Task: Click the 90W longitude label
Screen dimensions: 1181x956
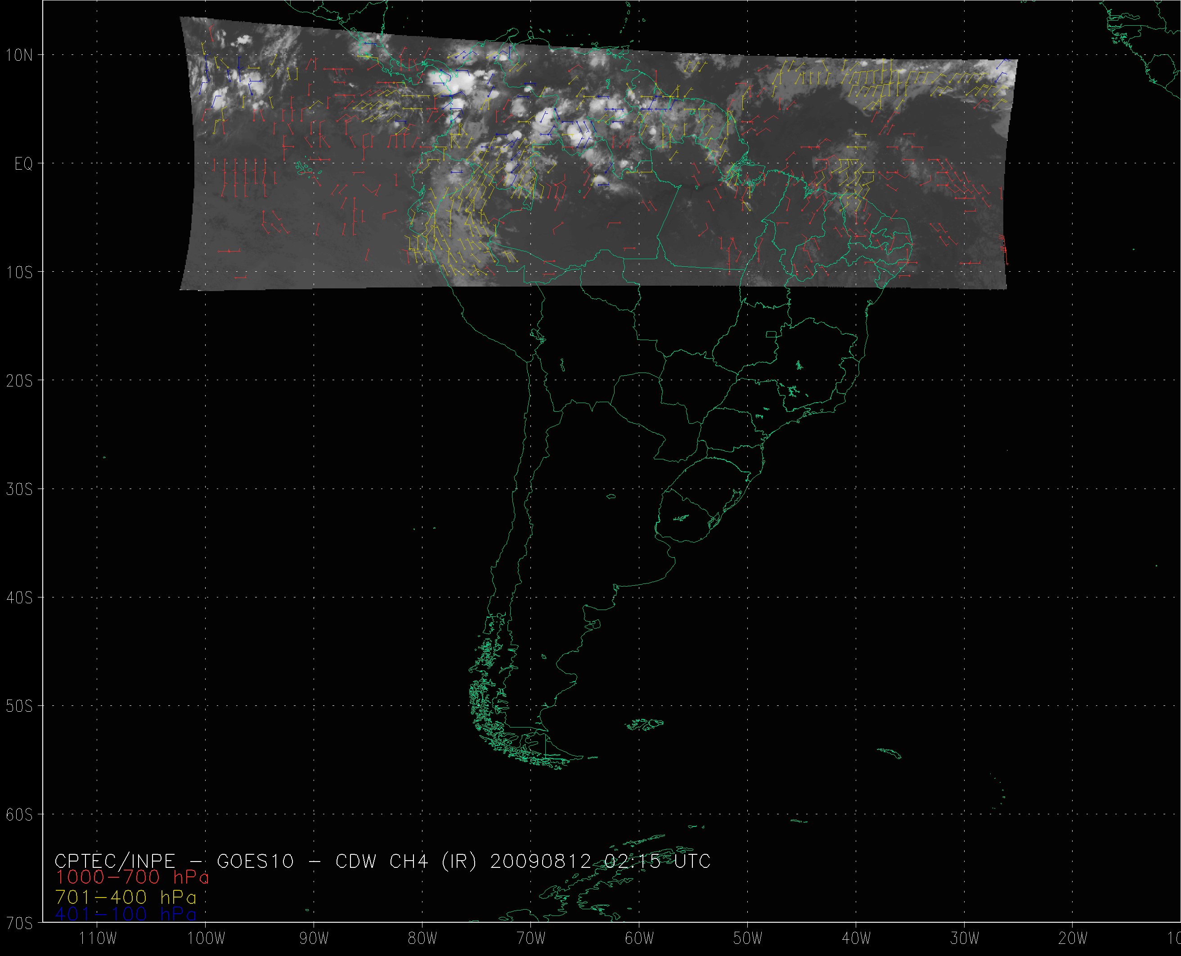Action: [x=314, y=939]
